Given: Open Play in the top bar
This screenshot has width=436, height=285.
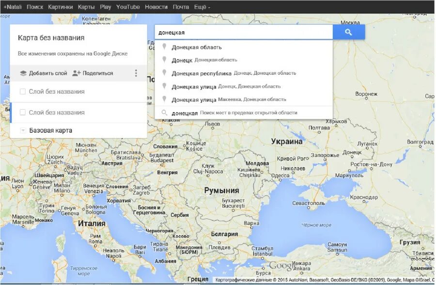Looking at the screenshot, I should pos(106,7).
